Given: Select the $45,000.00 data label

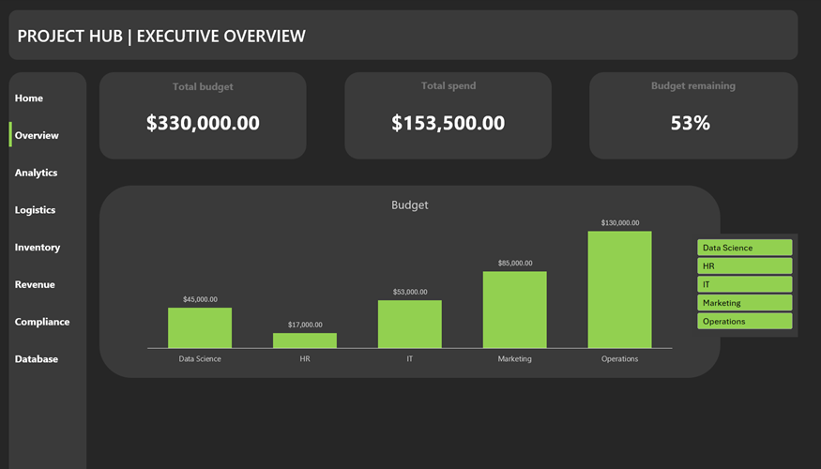Looking at the screenshot, I should pos(200,299).
